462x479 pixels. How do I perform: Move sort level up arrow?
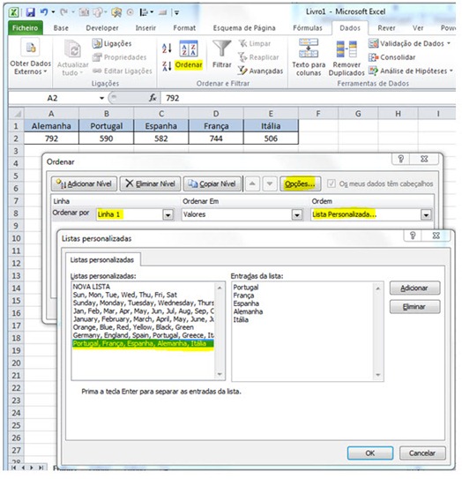click(x=252, y=183)
